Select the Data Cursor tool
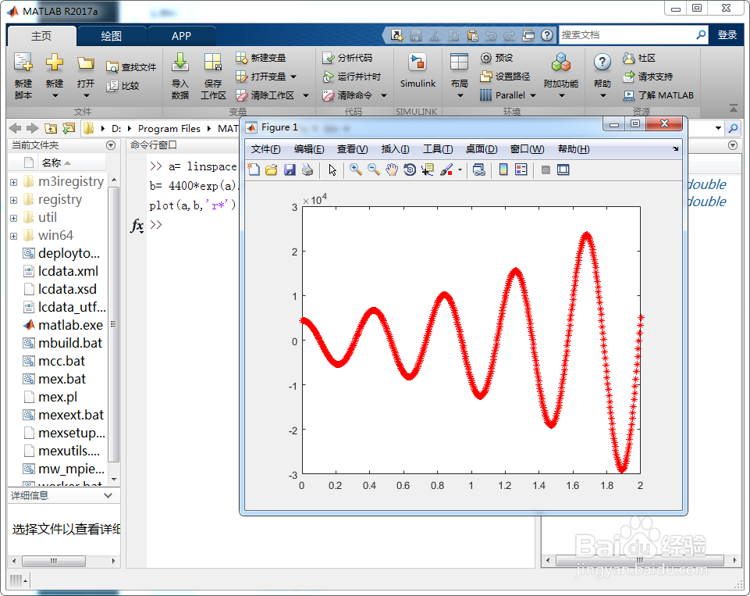 pyautogui.click(x=428, y=170)
